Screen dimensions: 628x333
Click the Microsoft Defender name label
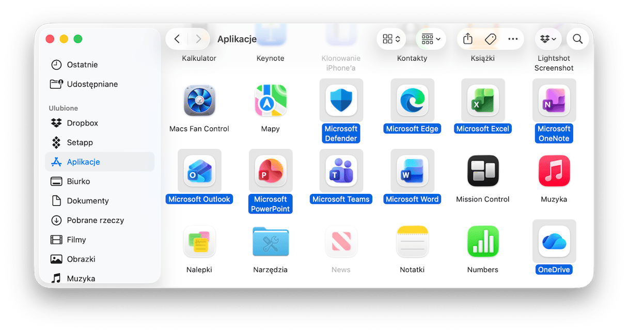(x=341, y=134)
